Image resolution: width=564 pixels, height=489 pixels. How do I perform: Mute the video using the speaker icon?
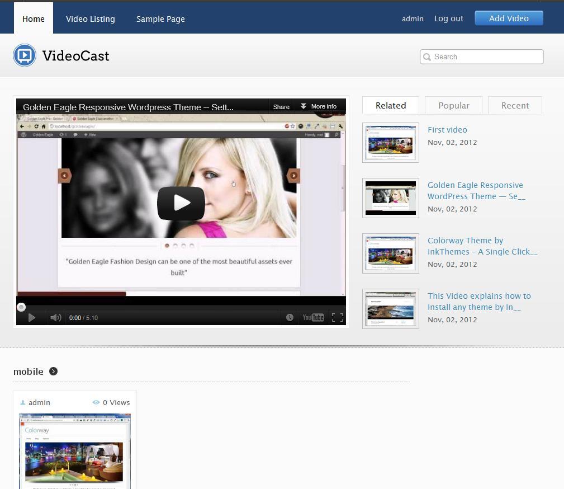[x=55, y=318]
